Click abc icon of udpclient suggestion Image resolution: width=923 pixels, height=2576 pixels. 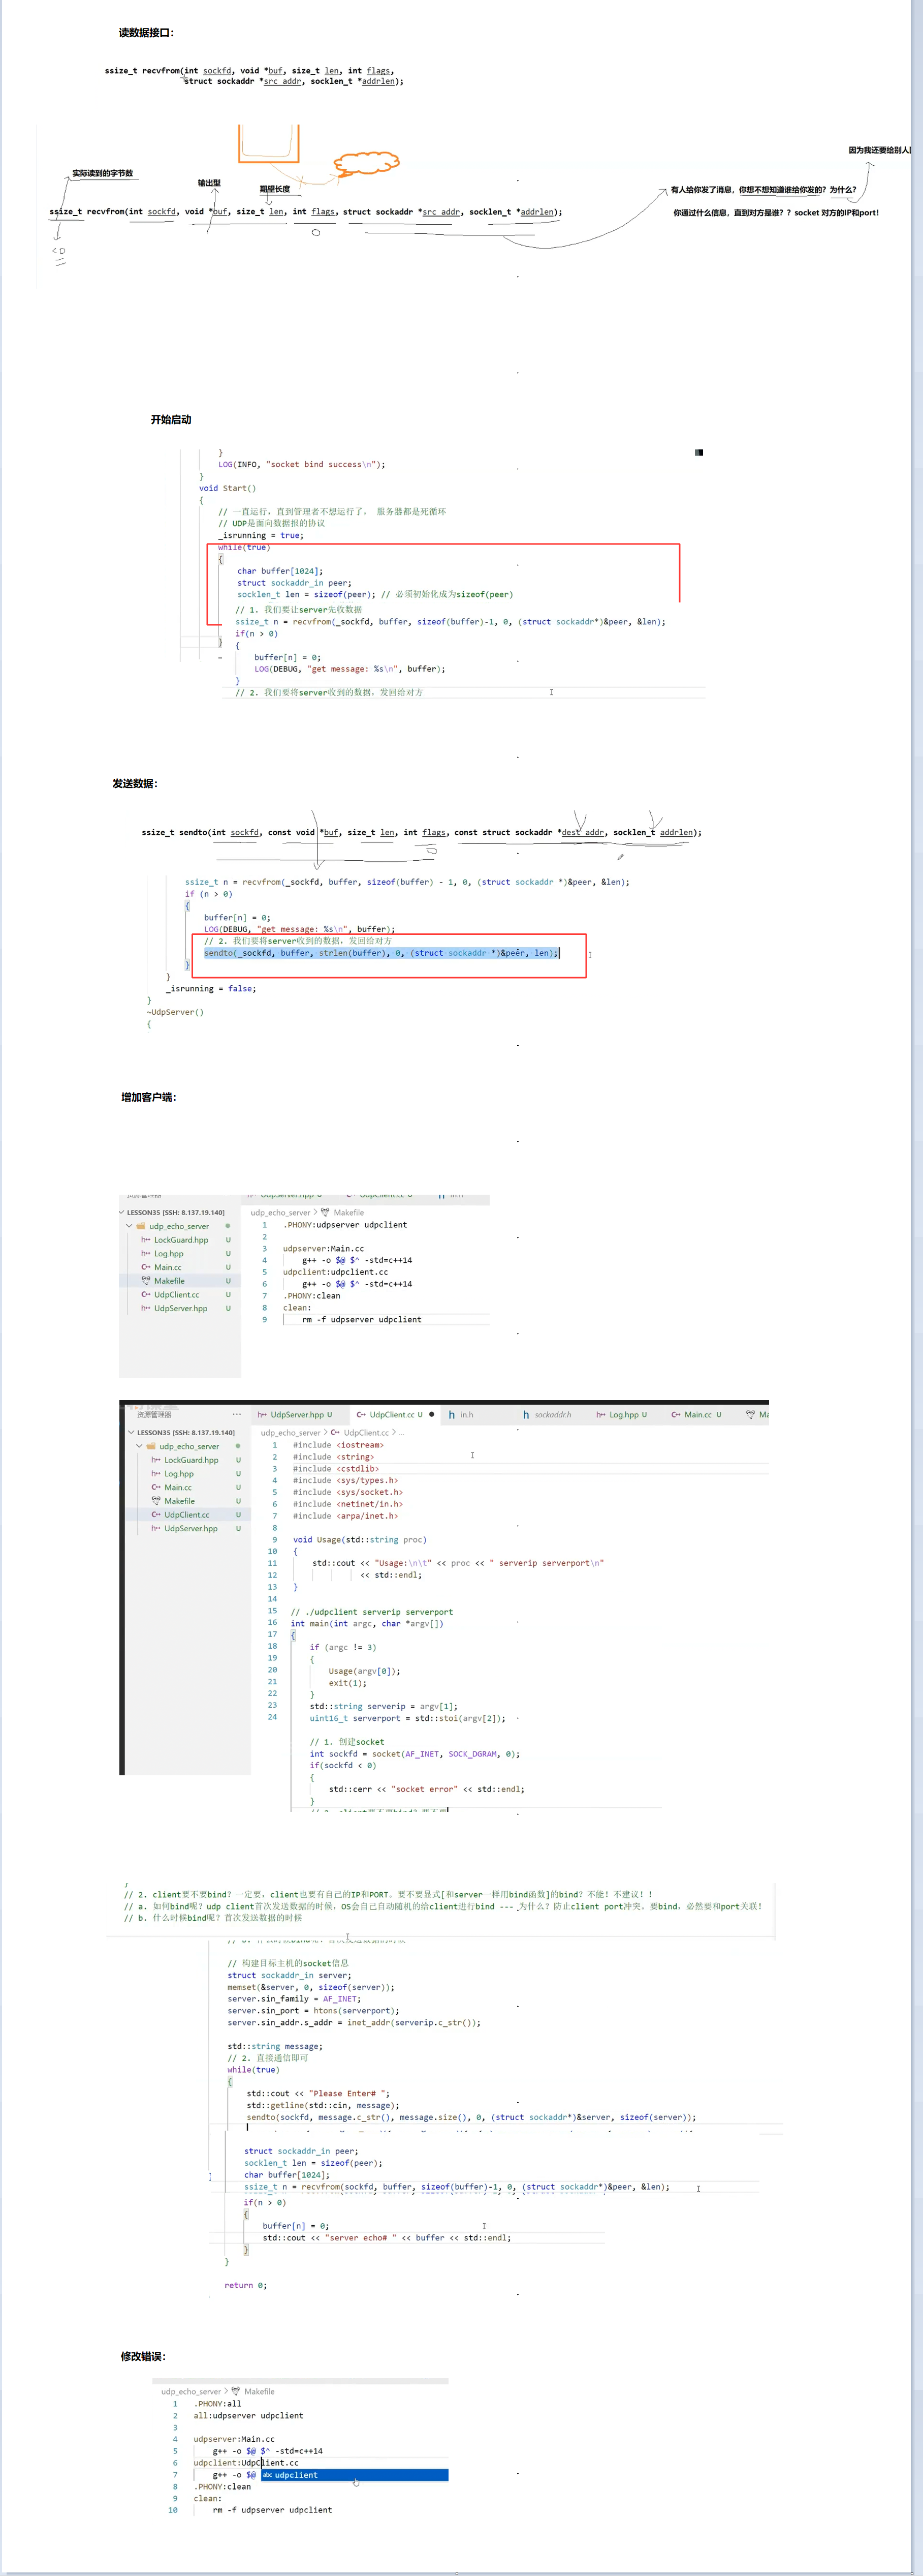268,2475
